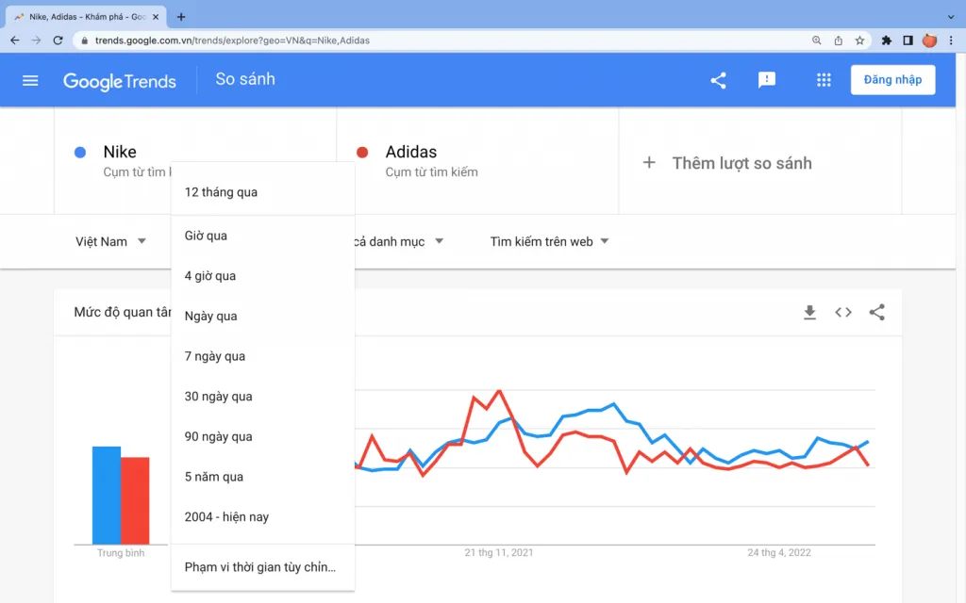
Task: Expand the Việt Nam region dropdown
Action: (x=111, y=241)
